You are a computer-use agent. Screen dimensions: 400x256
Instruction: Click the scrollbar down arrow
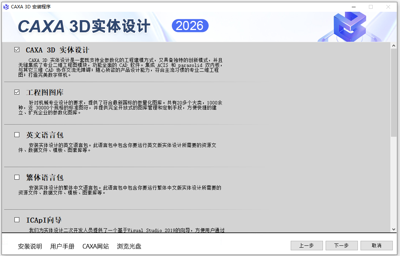click(394, 229)
